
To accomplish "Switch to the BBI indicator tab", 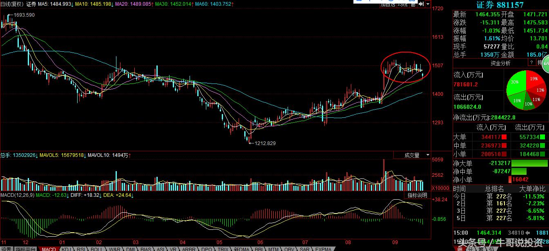I will tap(259, 249).
